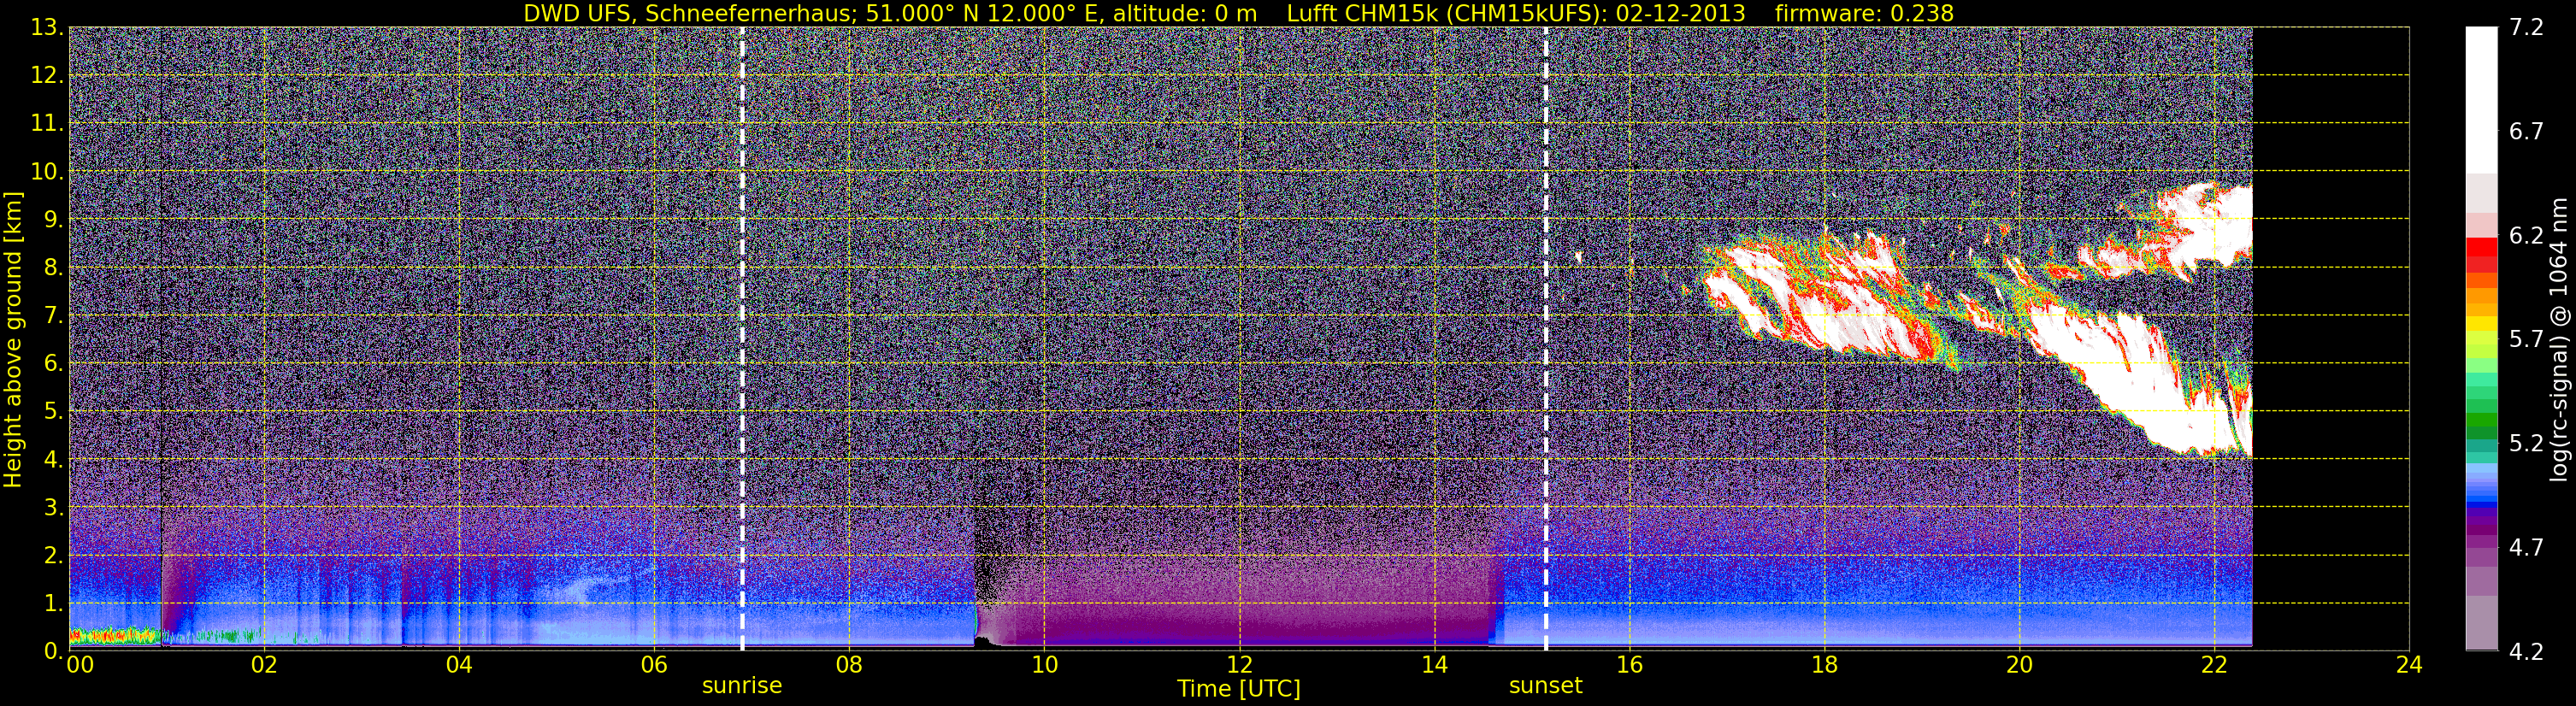Click the colorbar value '7.2'
Screen dimensions: 2576x706
[x=2526, y=28]
